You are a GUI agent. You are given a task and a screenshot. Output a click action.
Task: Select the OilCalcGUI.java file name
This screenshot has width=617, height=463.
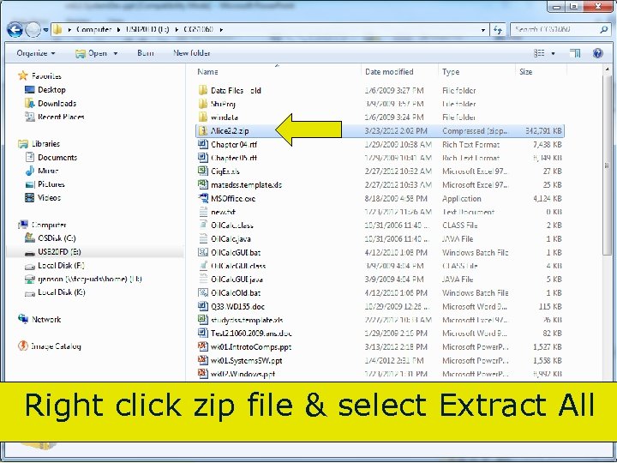click(x=237, y=280)
